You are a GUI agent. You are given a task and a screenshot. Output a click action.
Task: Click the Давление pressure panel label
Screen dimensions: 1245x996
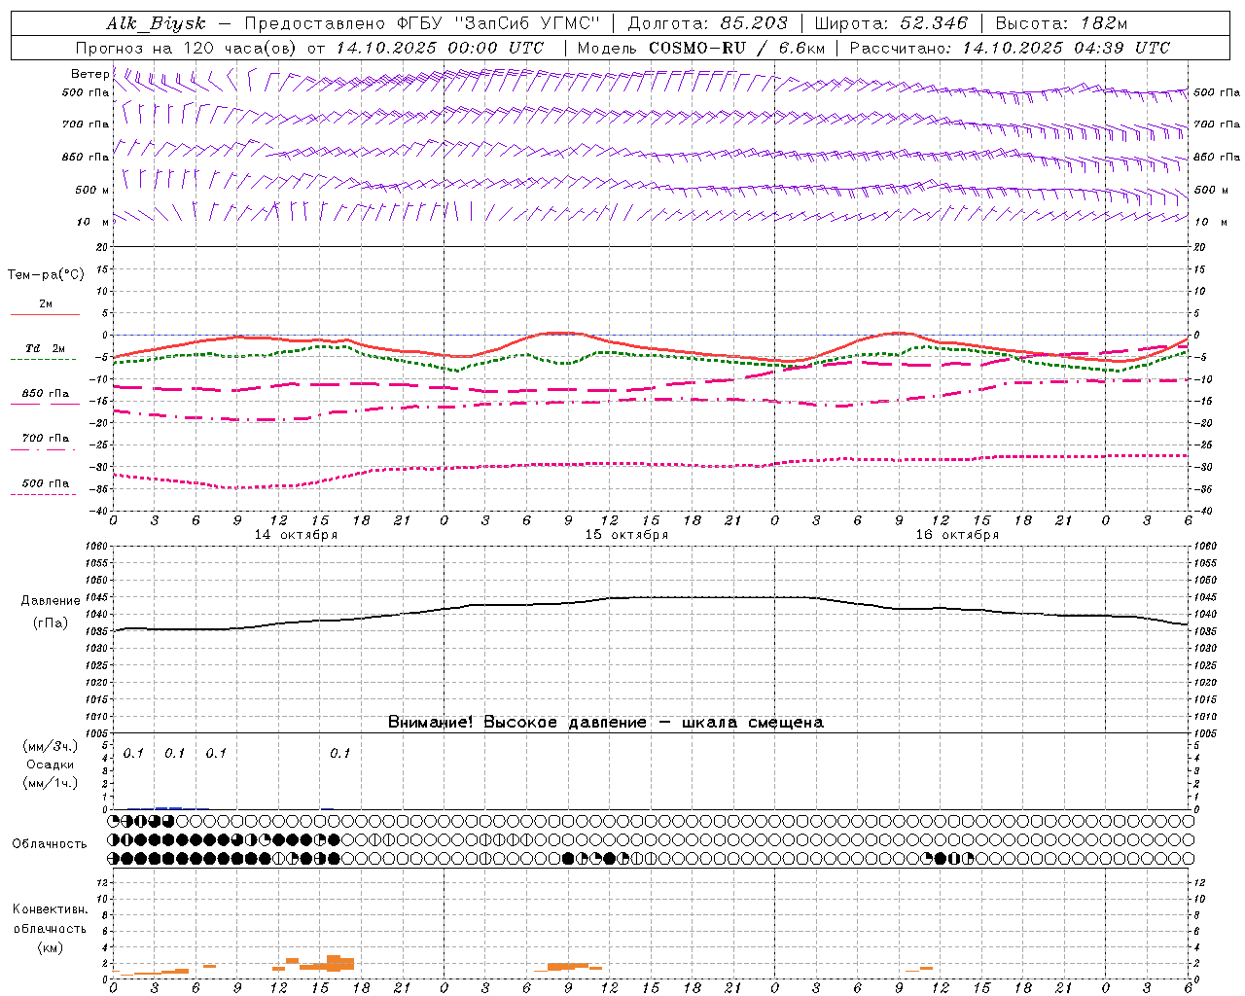[x=51, y=601]
